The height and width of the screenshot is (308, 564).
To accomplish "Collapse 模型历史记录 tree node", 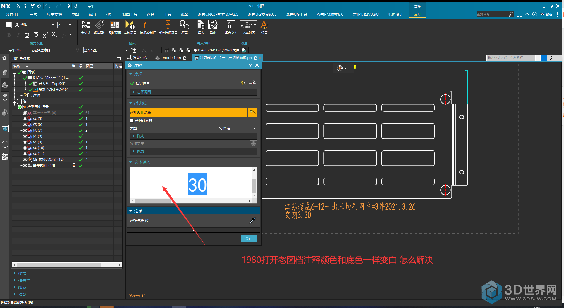I will pyautogui.click(x=14, y=107).
